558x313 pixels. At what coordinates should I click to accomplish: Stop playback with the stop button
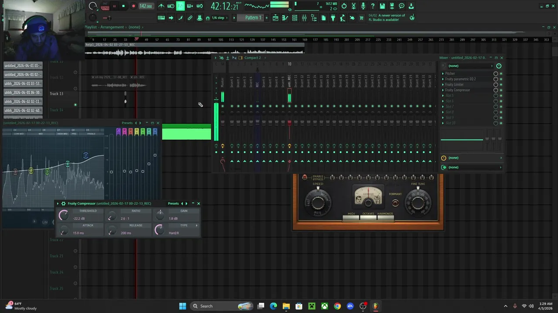click(123, 6)
